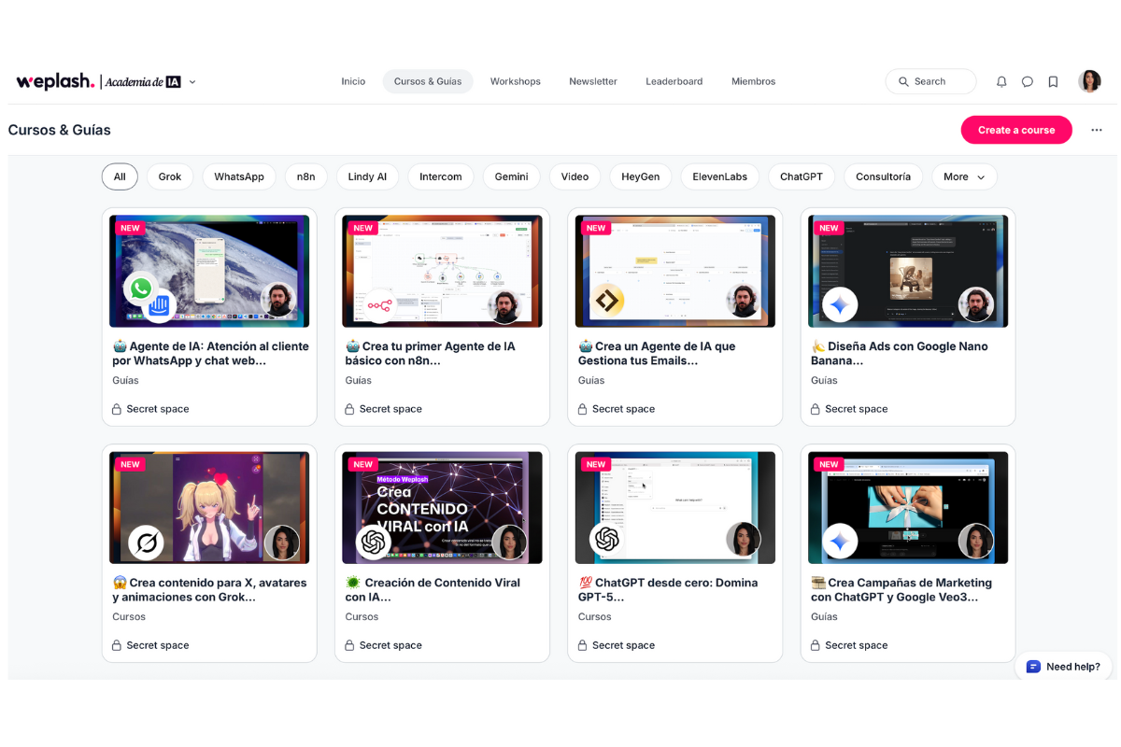Open Diseña Ads con Google Nano Banana title
Viewport: 1121px width, 747px height.
tap(899, 353)
